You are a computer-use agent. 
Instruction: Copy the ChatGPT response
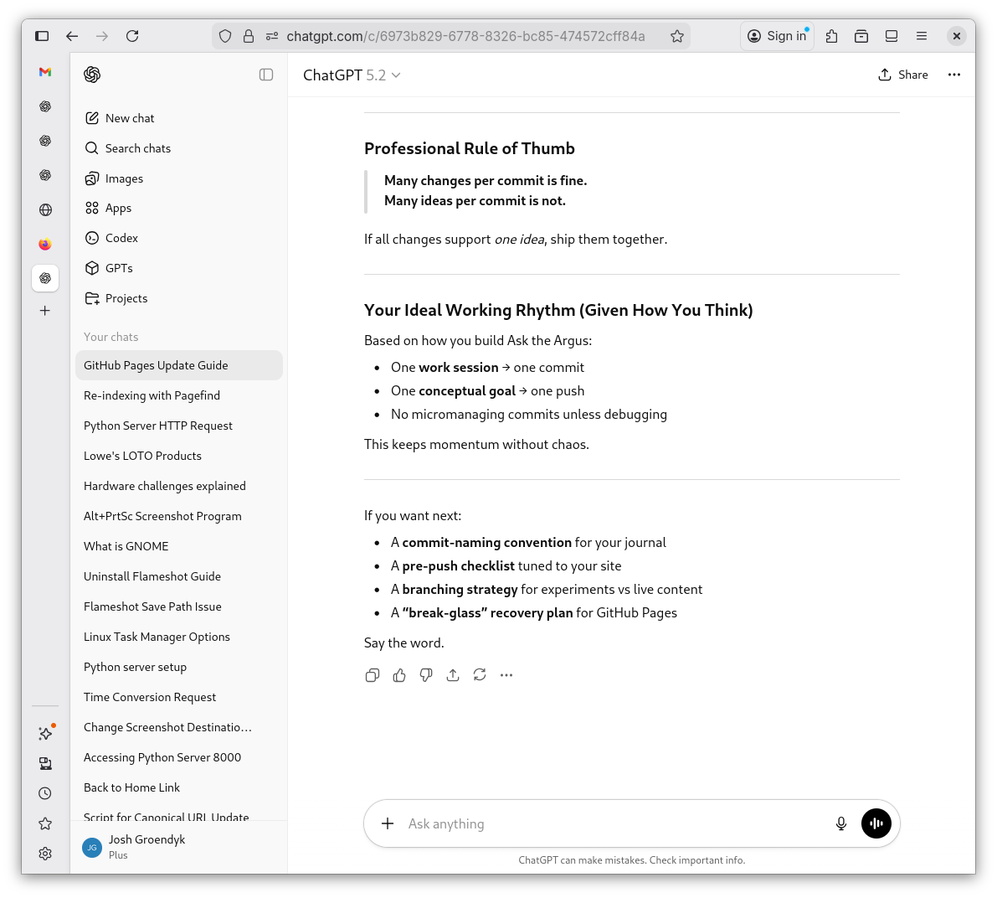372,675
